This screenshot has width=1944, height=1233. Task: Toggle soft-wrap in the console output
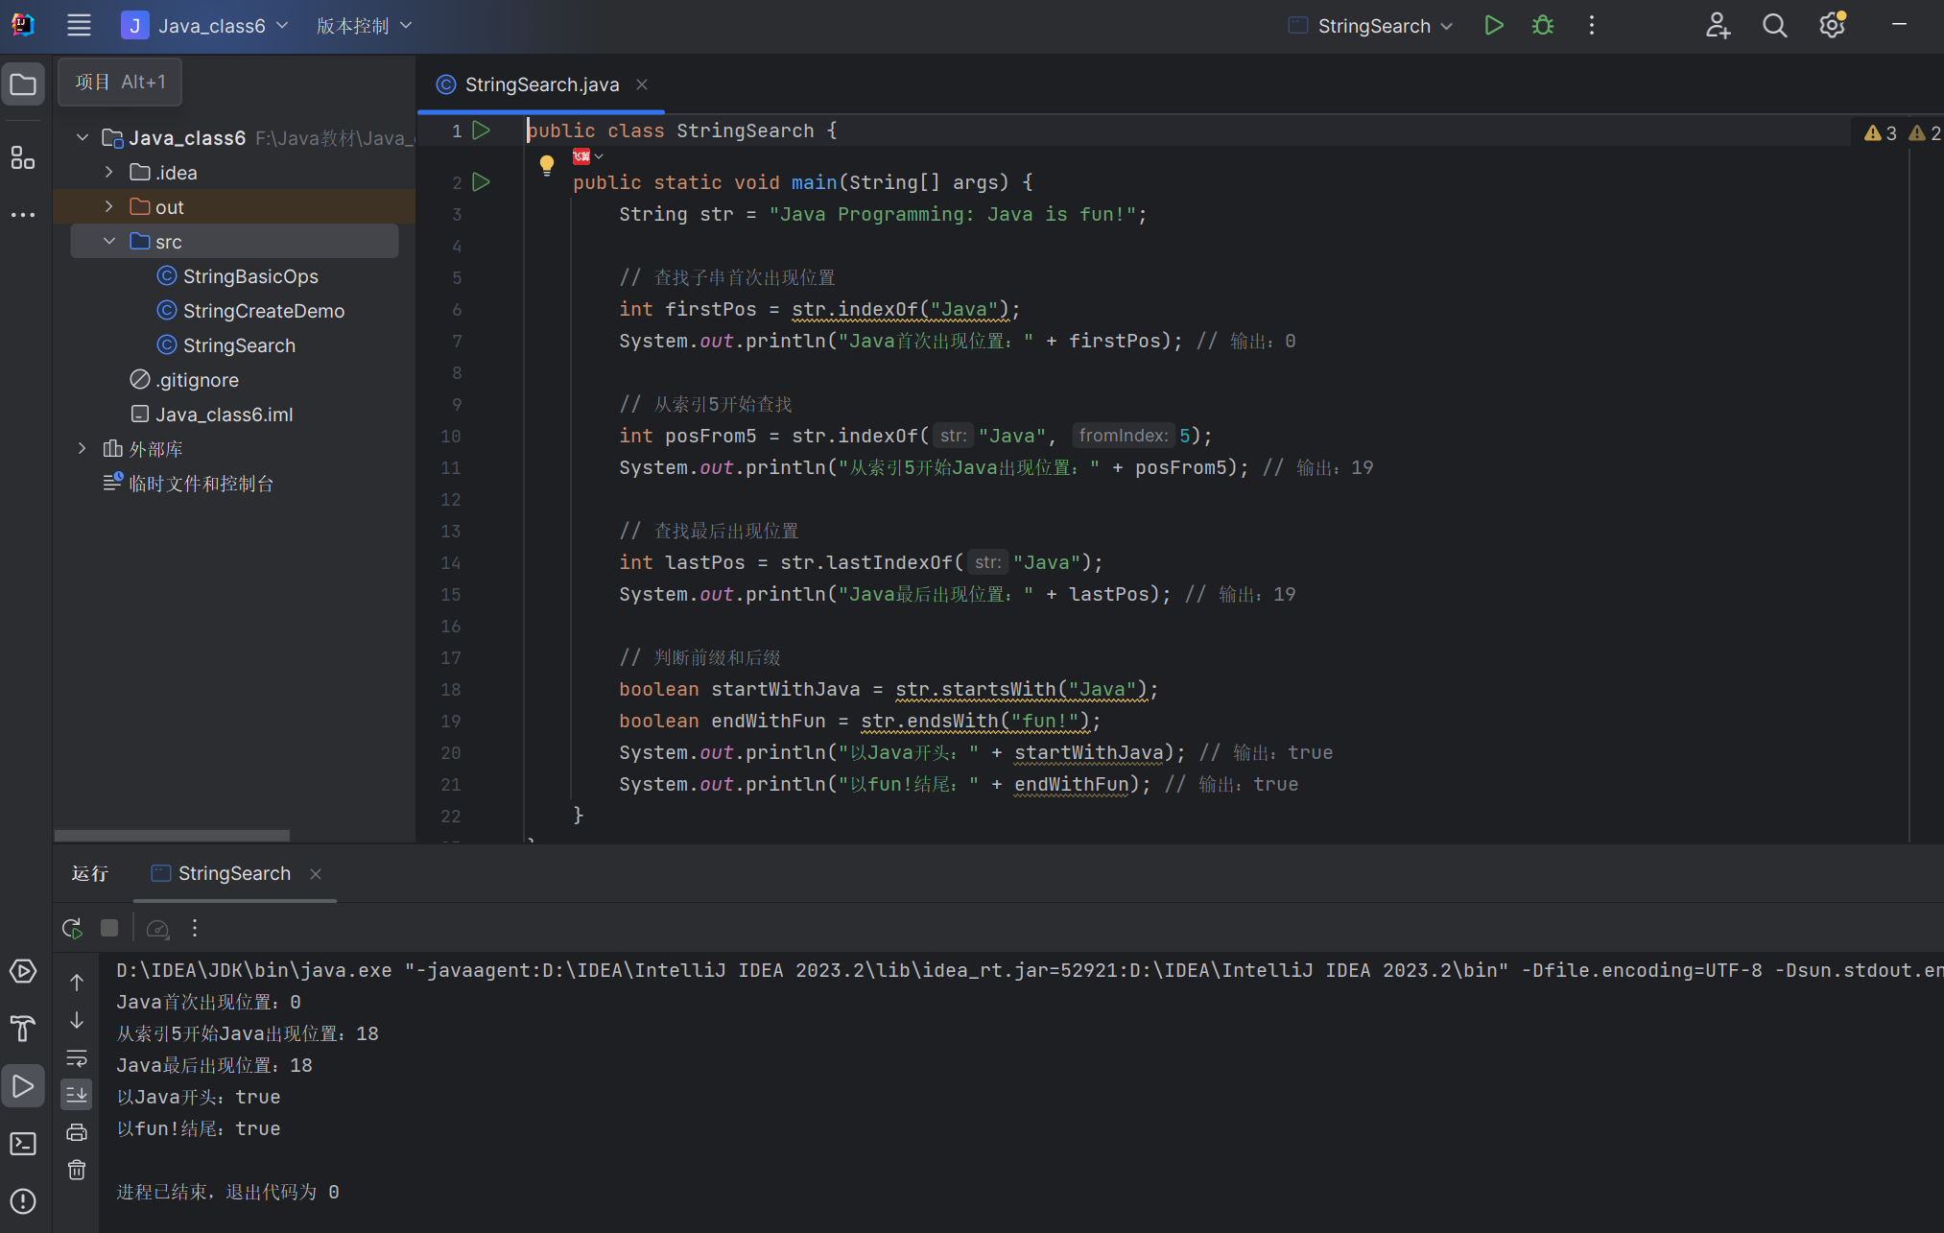[77, 1057]
